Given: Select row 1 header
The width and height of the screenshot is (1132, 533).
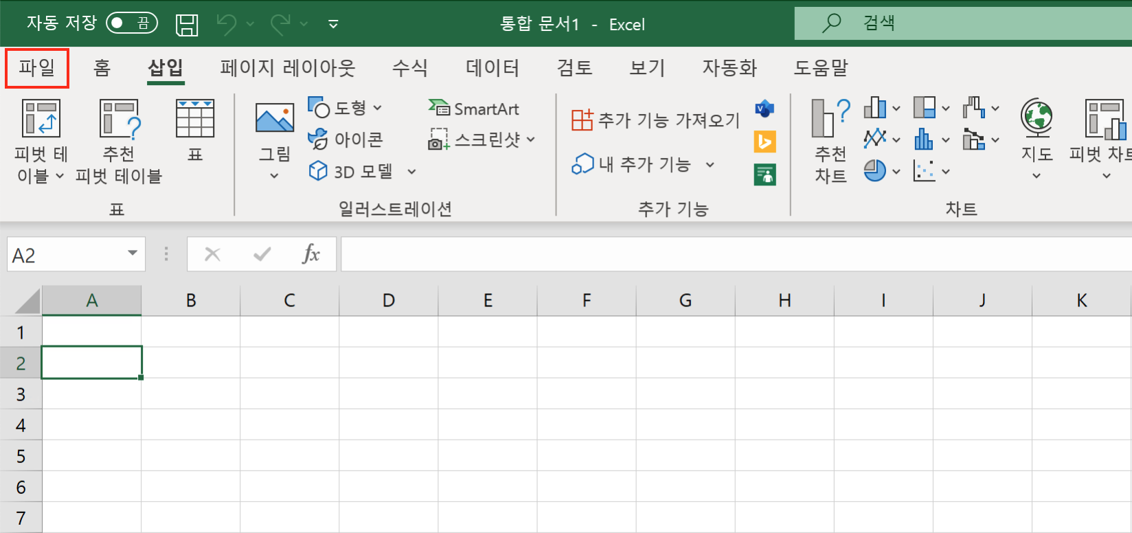Looking at the screenshot, I should pos(21,332).
